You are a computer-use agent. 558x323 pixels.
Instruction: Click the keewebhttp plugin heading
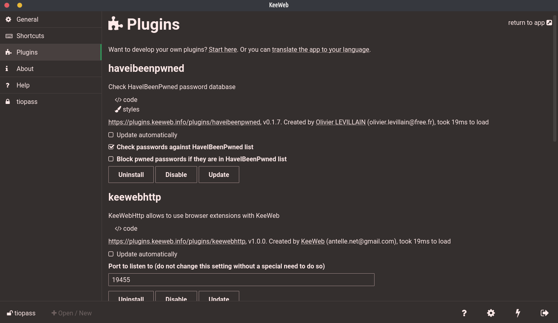[134, 197]
